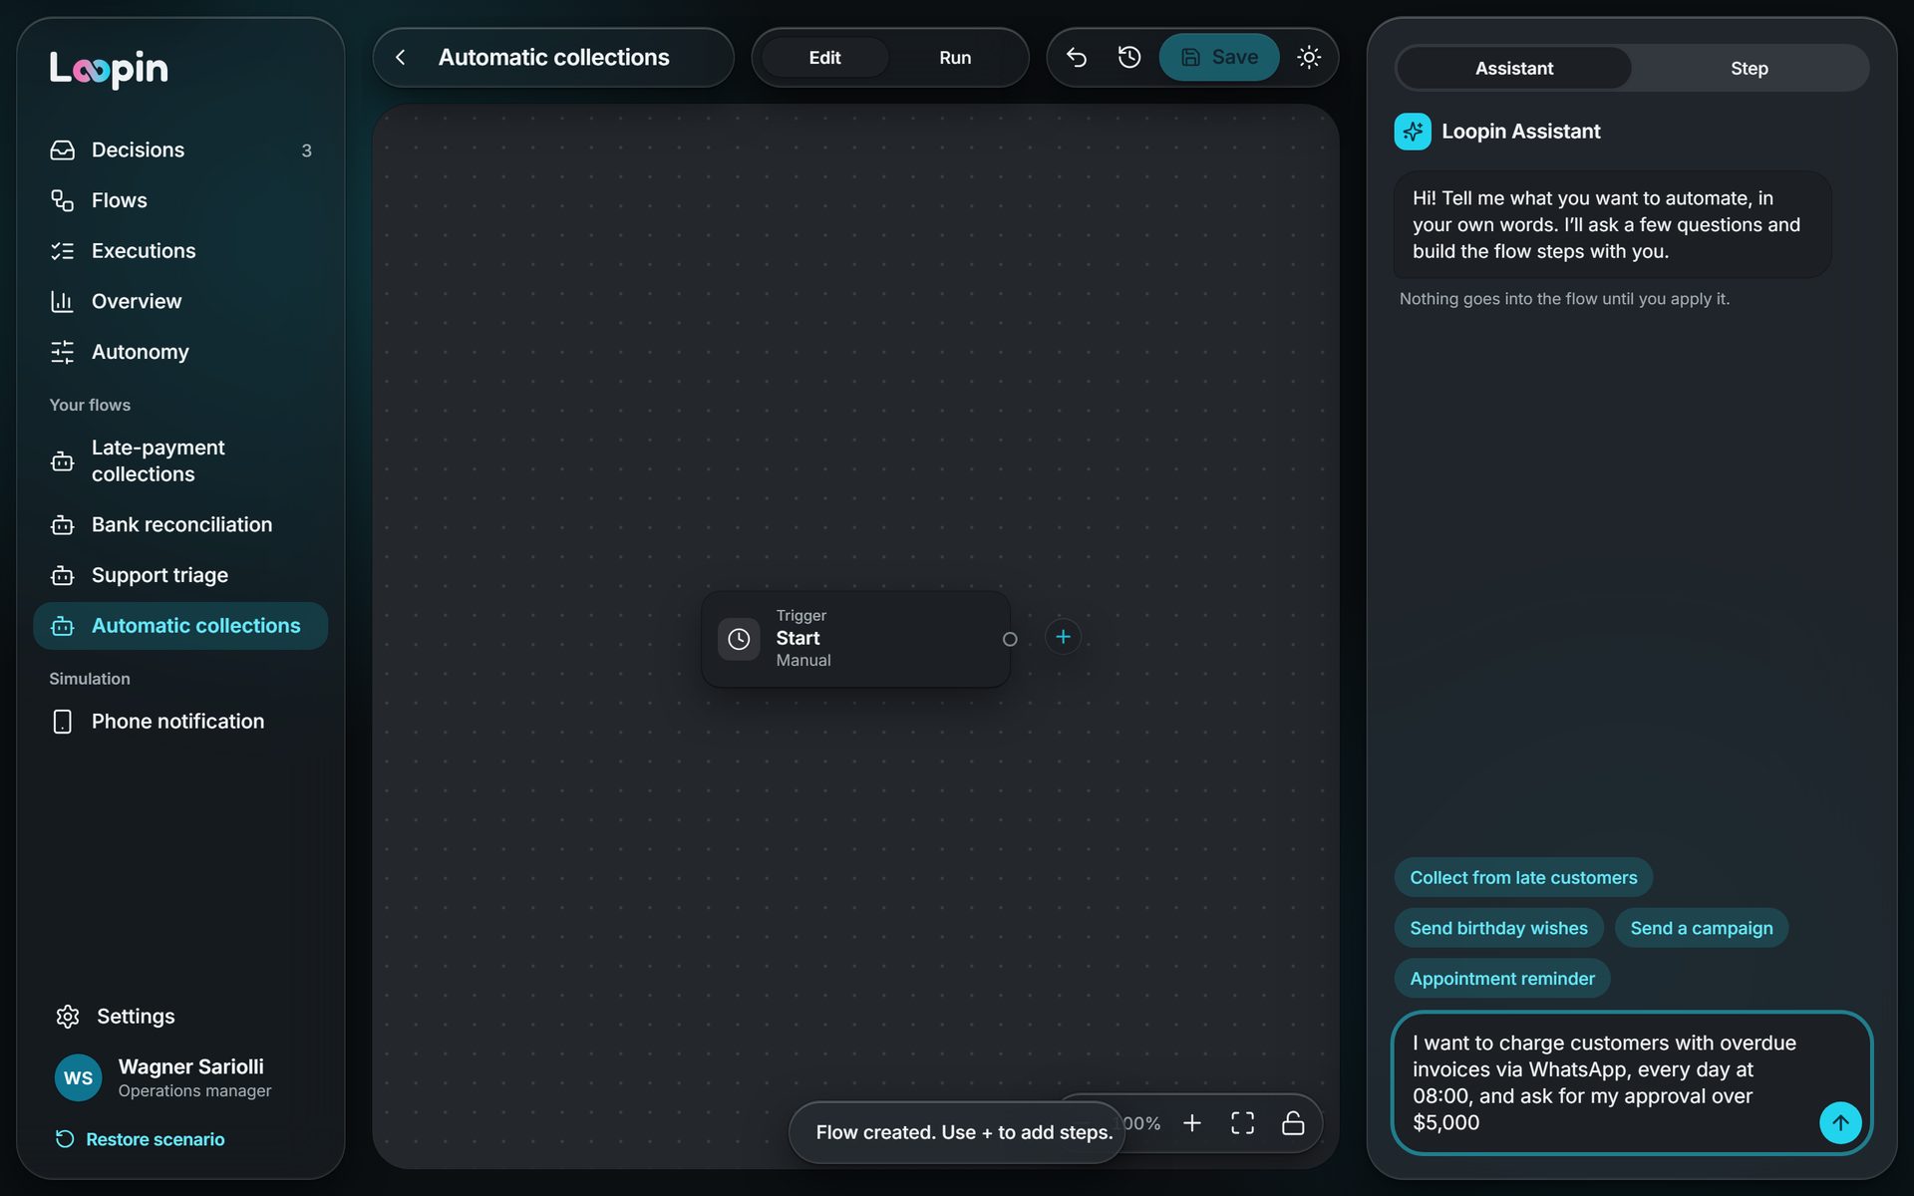Click the Wagner Sariolli user name

[190, 1066]
